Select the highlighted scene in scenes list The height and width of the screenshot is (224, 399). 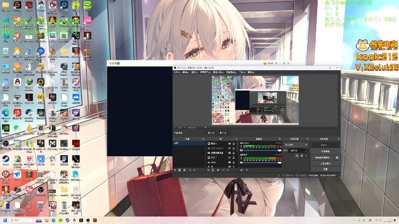pyautogui.click(x=189, y=143)
